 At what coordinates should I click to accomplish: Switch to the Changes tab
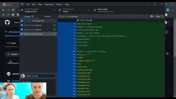29,16
